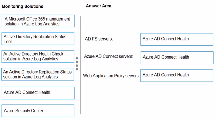Image resolution: width=215 pixels, height=119 pixels.
Task: Pick the Active Directory Replication Status Log Analytics option
Action: [x=38, y=74]
